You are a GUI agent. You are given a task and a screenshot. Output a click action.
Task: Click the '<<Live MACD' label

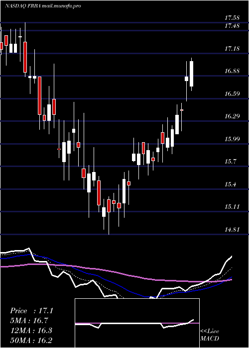click(x=210, y=335)
